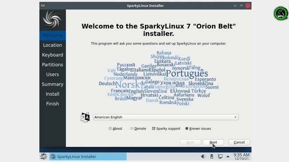Image resolution: width=289 pixels, height=162 pixels.
Task: Click the SparkyLinux swirl logo in sidebar
Action: point(52,20)
